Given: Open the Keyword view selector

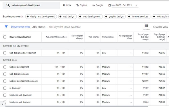Looking at the screenshot, I should [160, 27].
